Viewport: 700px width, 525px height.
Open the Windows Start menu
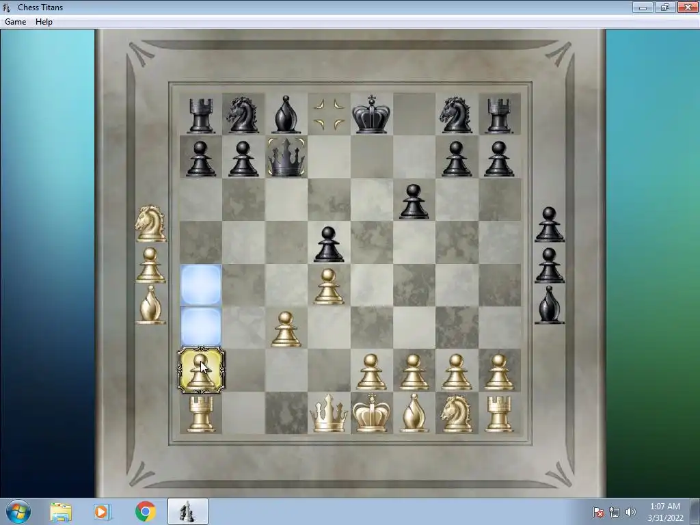(x=18, y=511)
